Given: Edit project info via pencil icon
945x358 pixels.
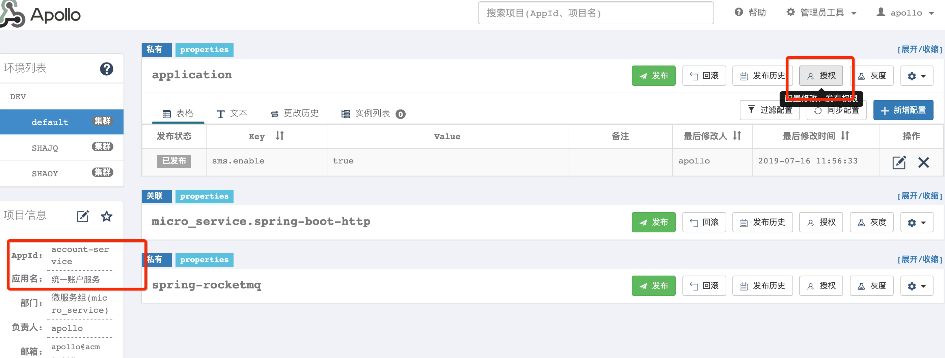Looking at the screenshot, I should (x=83, y=216).
